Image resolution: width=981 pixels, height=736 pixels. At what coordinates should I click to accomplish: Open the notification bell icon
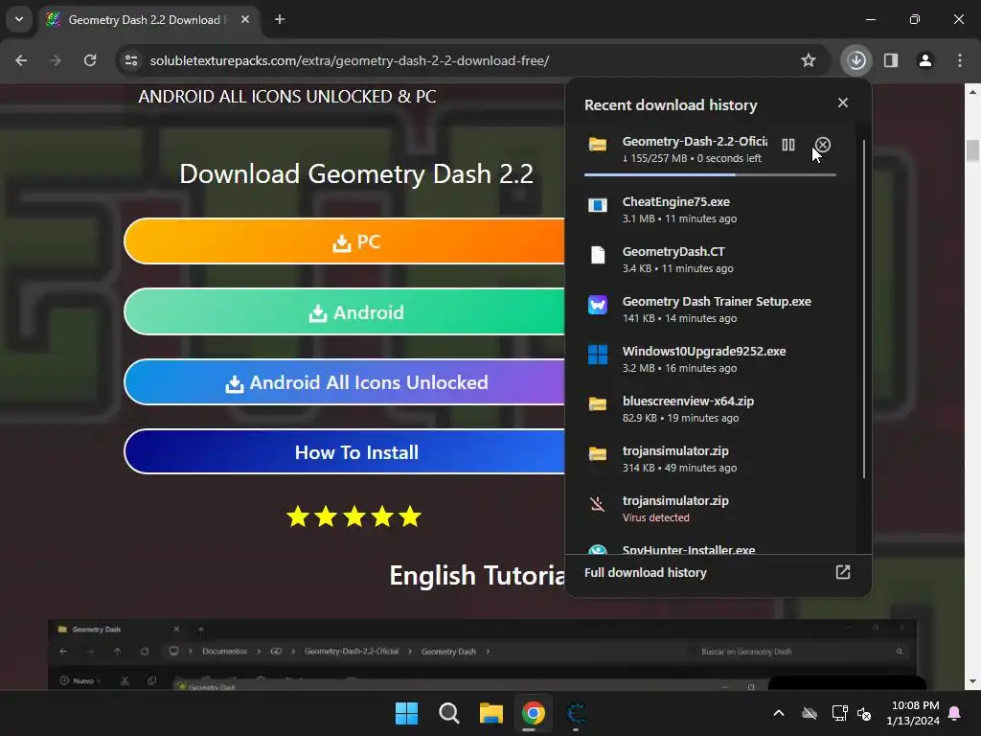pyautogui.click(x=955, y=713)
